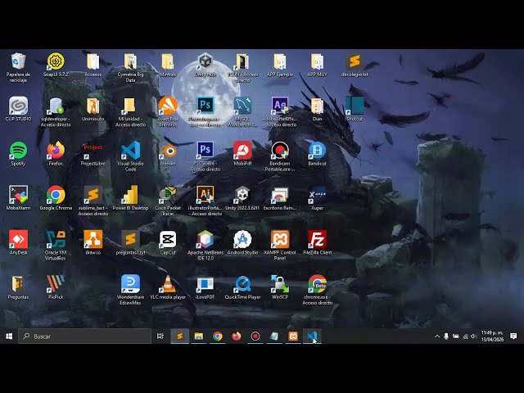Launch CLIP STUDIO from the desktop
Screen dimensions: 524x393
pos(18,109)
